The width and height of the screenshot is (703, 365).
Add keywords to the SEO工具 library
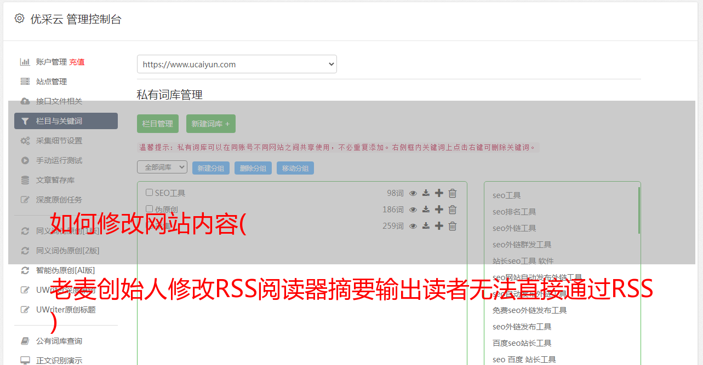click(x=439, y=193)
